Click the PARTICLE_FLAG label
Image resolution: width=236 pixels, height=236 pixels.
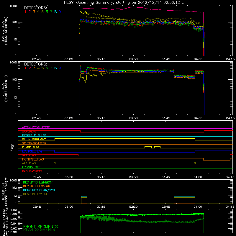[x=33, y=159]
